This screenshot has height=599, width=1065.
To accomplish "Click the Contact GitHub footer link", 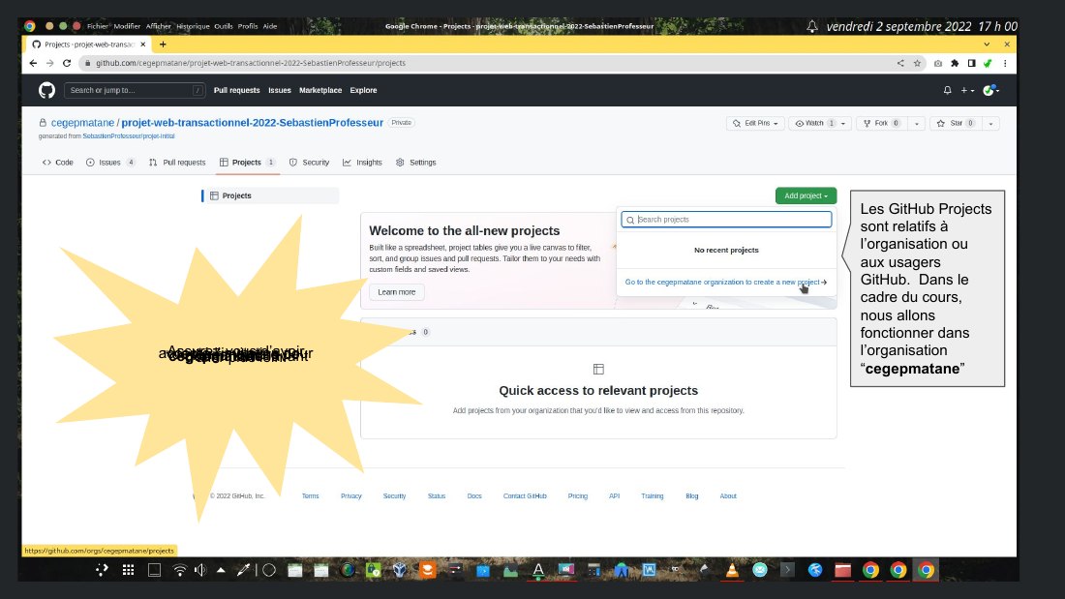I will (525, 495).
